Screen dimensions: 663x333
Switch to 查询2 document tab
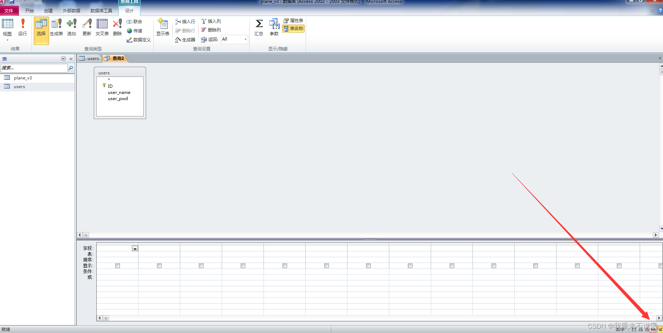point(115,58)
